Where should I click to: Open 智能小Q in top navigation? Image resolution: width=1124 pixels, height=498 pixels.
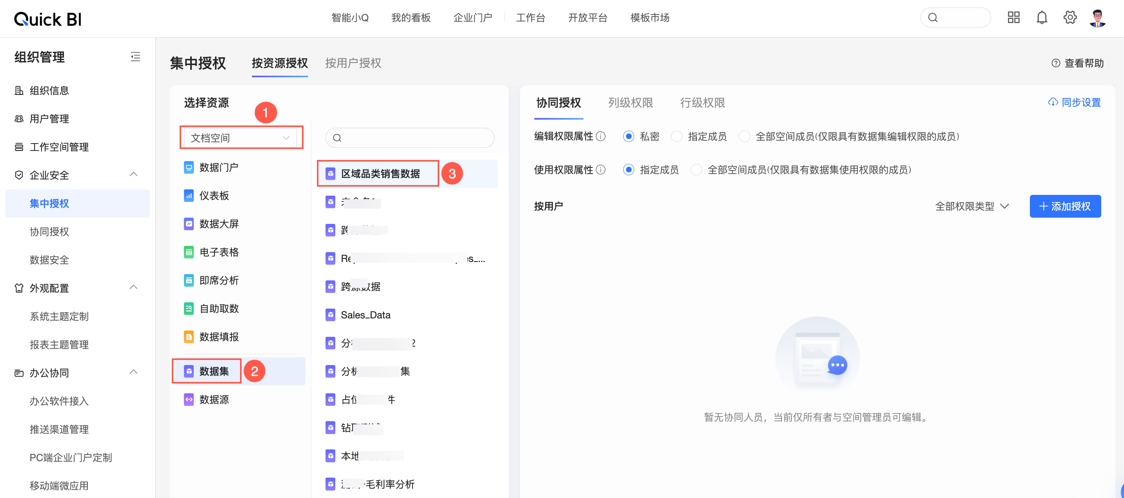[x=350, y=18]
